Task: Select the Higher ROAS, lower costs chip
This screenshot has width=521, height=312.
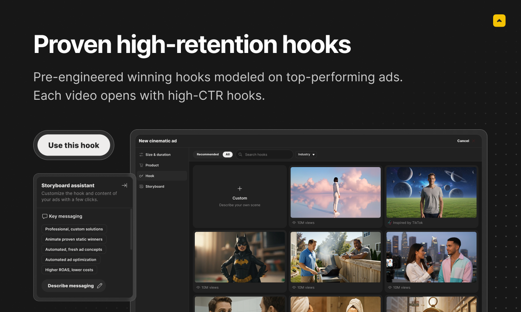Action: pos(69,270)
